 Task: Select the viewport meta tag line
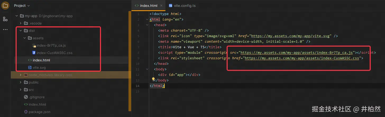click(234, 41)
